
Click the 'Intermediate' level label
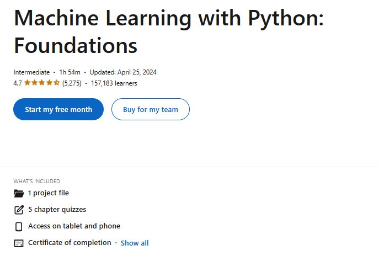click(31, 72)
